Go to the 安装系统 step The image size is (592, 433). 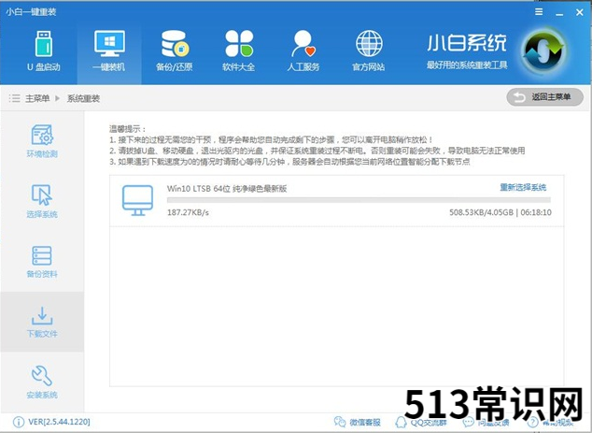pyautogui.click(x=42, y=382)
